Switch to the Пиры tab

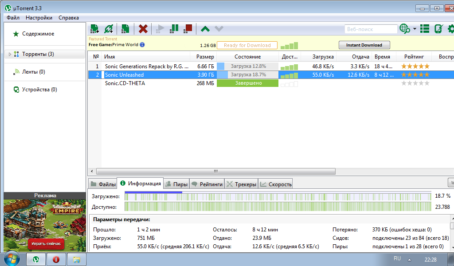coord(176,184)
